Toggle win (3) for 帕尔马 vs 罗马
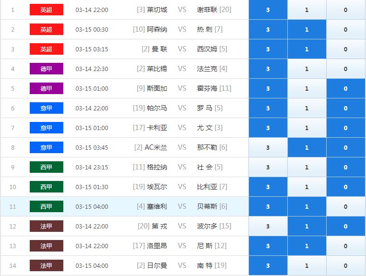This screenshot has height=276, width=366. tap(268, 108)
